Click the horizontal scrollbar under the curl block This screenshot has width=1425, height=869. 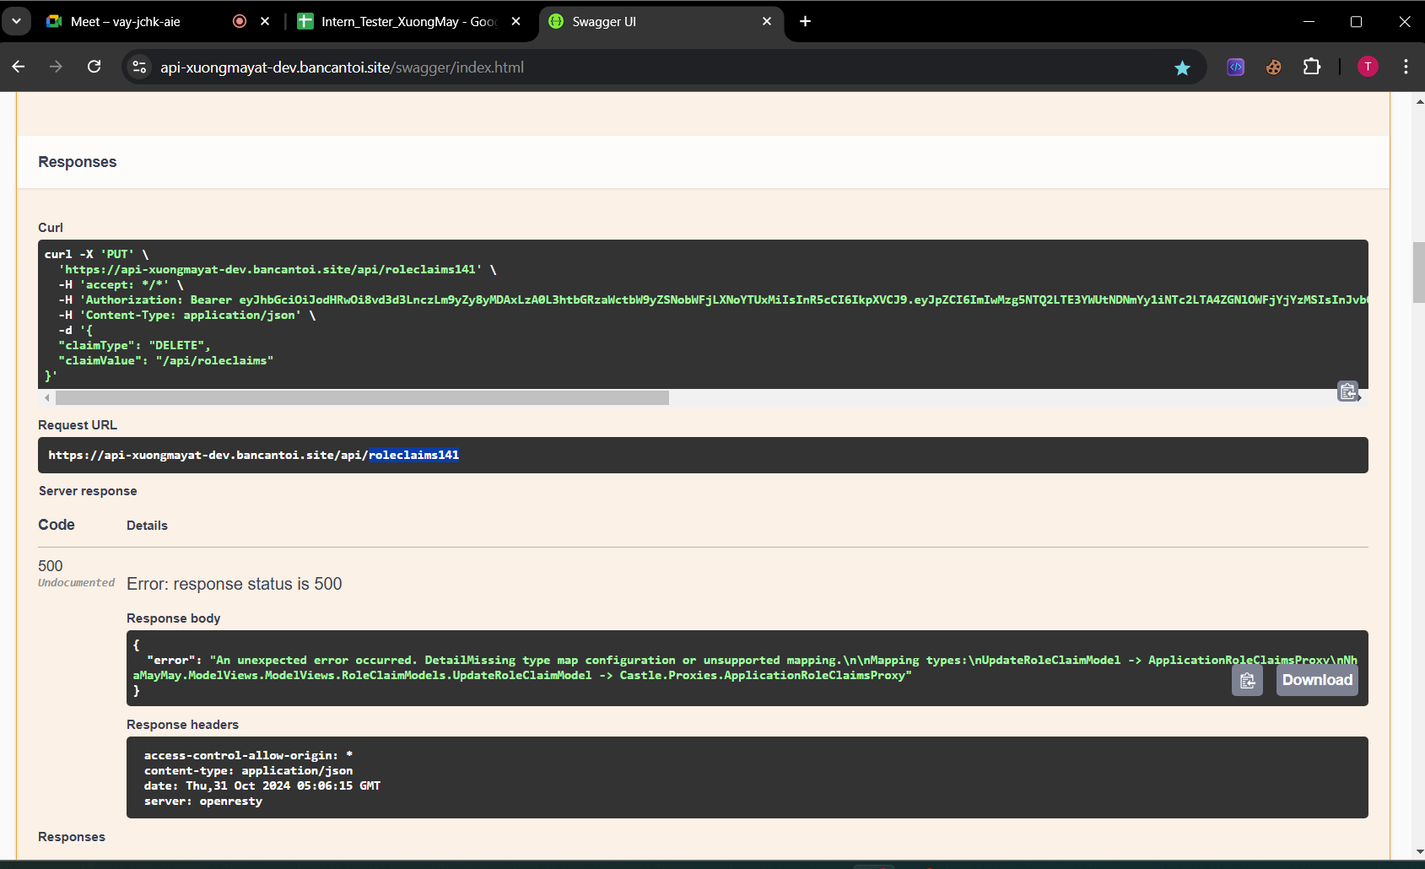(363, 397)
